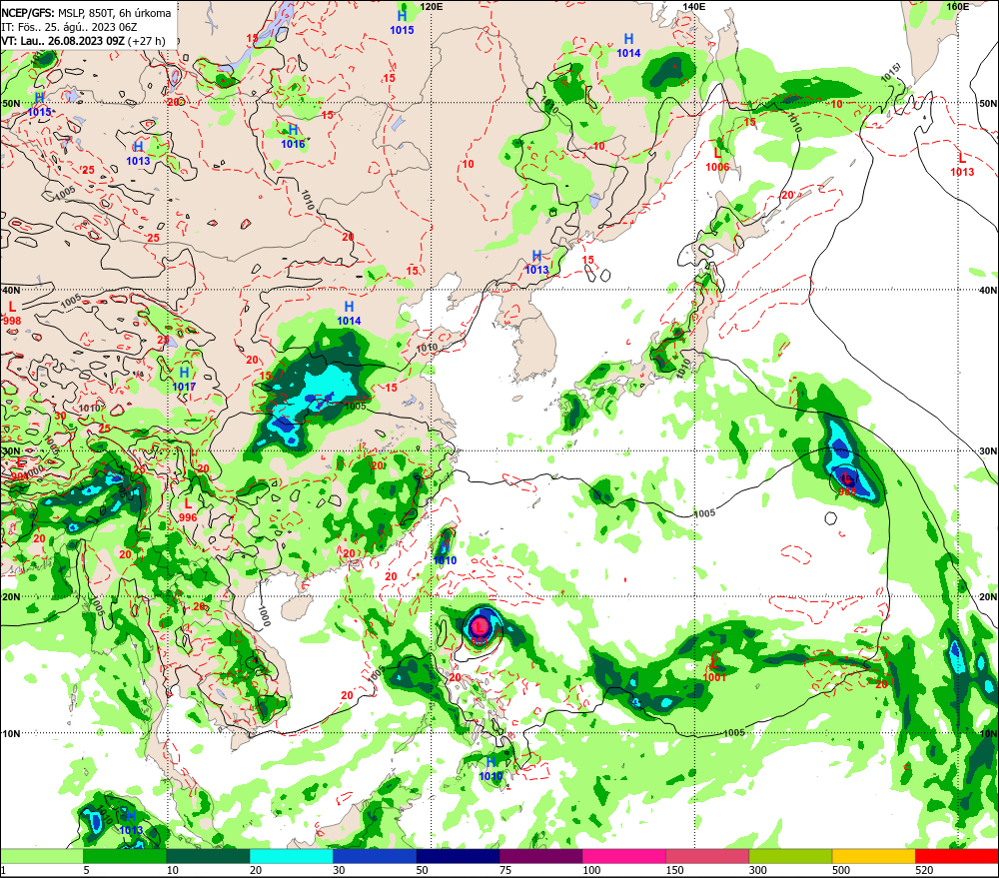This screenshot has width=999, height=878.
Task: Select the cyan 20–30 mm legend swatch
Action: pos(291,856)
